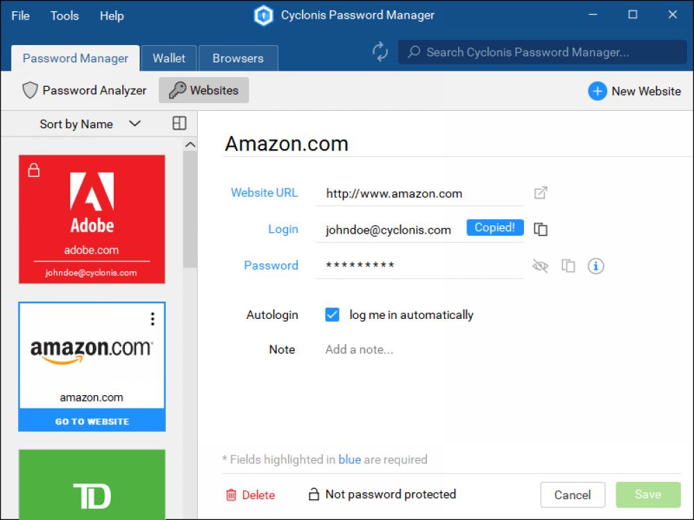Viewport: 694px width, 520px height.
Task: Open amazon.com via the external link icon
Action: [541, 193]
